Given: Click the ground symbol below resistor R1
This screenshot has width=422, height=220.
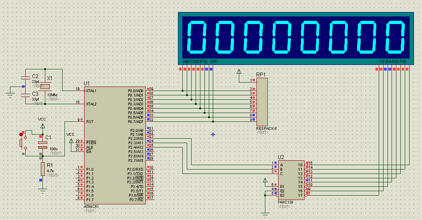Looking at the screenshot, I should click(42, 191).
